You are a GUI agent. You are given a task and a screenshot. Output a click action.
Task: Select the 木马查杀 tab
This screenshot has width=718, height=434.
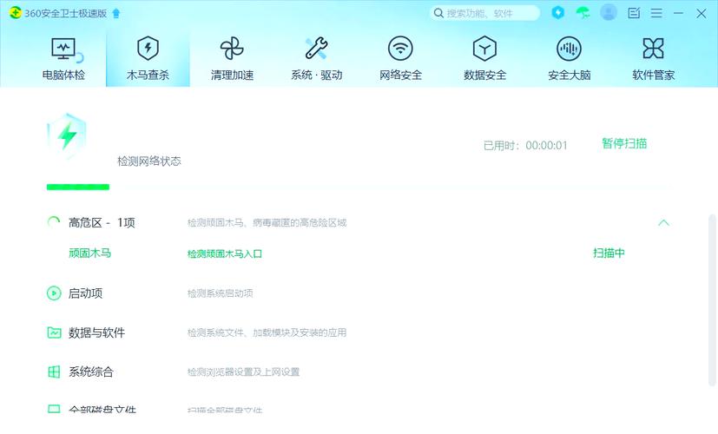coord(148,57)
